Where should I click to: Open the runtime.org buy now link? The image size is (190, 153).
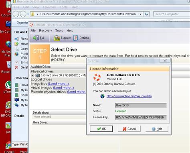coord(129,96)
